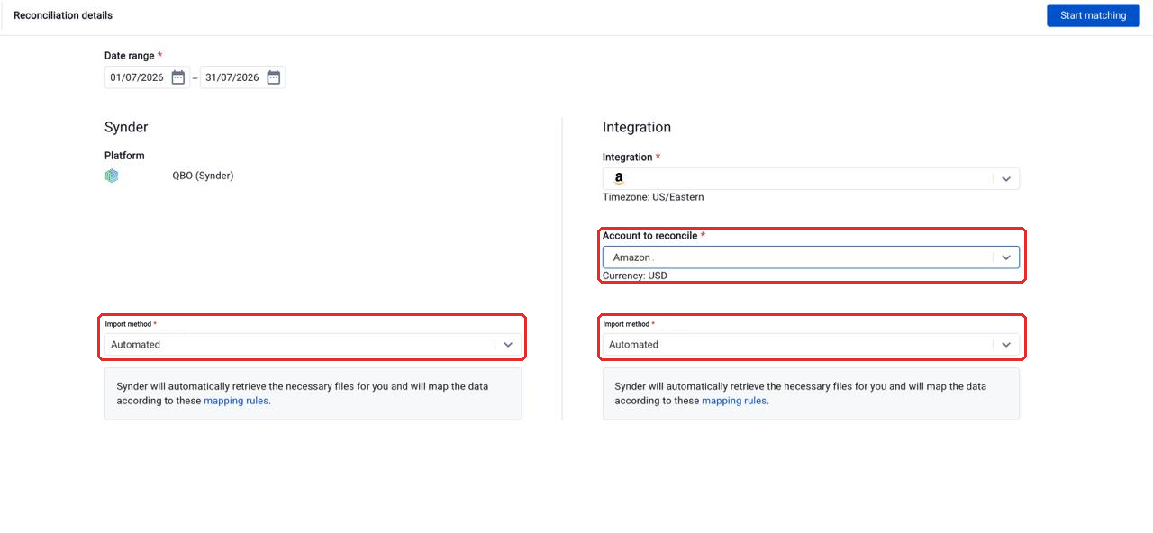Click the Synder section heading
1153x533 pixels.
click(126, 127)
